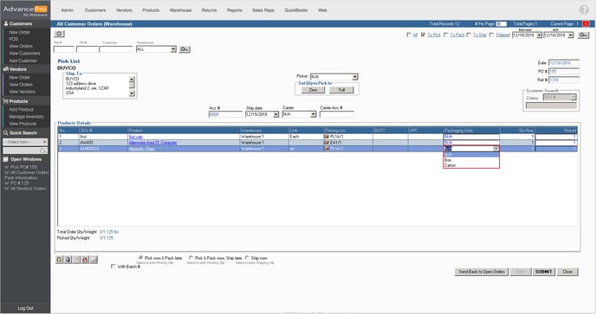Viewport: 596px width, 314px height.
Task: Check the To Ship filter checkbox
Action: click(469, 35)
